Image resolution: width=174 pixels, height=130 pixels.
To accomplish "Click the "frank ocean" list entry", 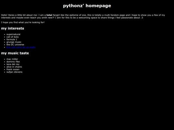I will point(13,69).
